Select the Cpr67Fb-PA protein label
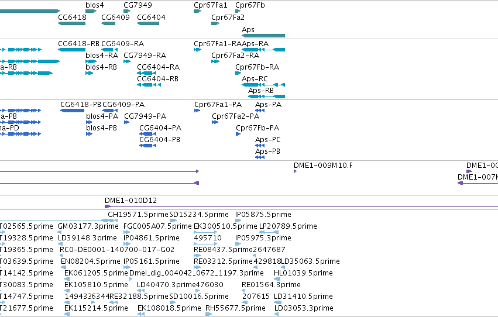This screenshot has width=498, height=317. pyautogui.click(x=257, y=128)
